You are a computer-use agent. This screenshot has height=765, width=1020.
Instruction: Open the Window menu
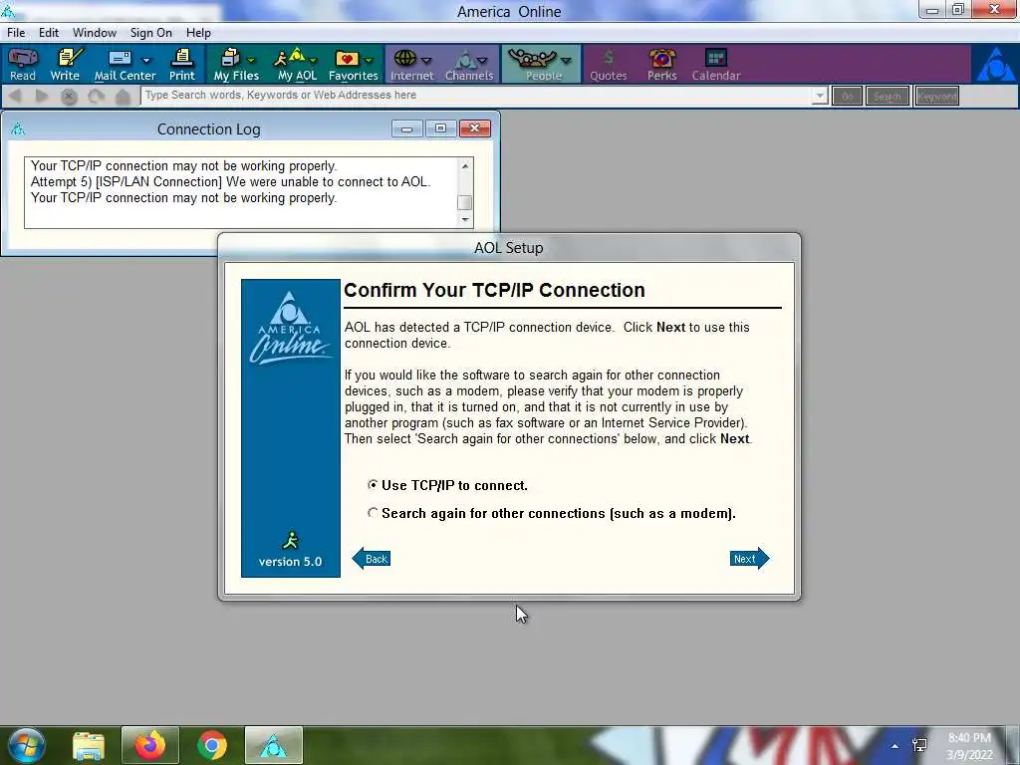95,33
